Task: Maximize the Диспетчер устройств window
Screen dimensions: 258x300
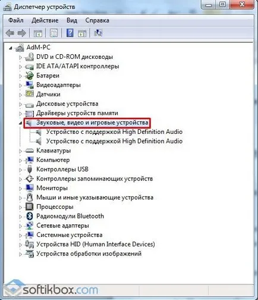Action: (x=222, y=4)
